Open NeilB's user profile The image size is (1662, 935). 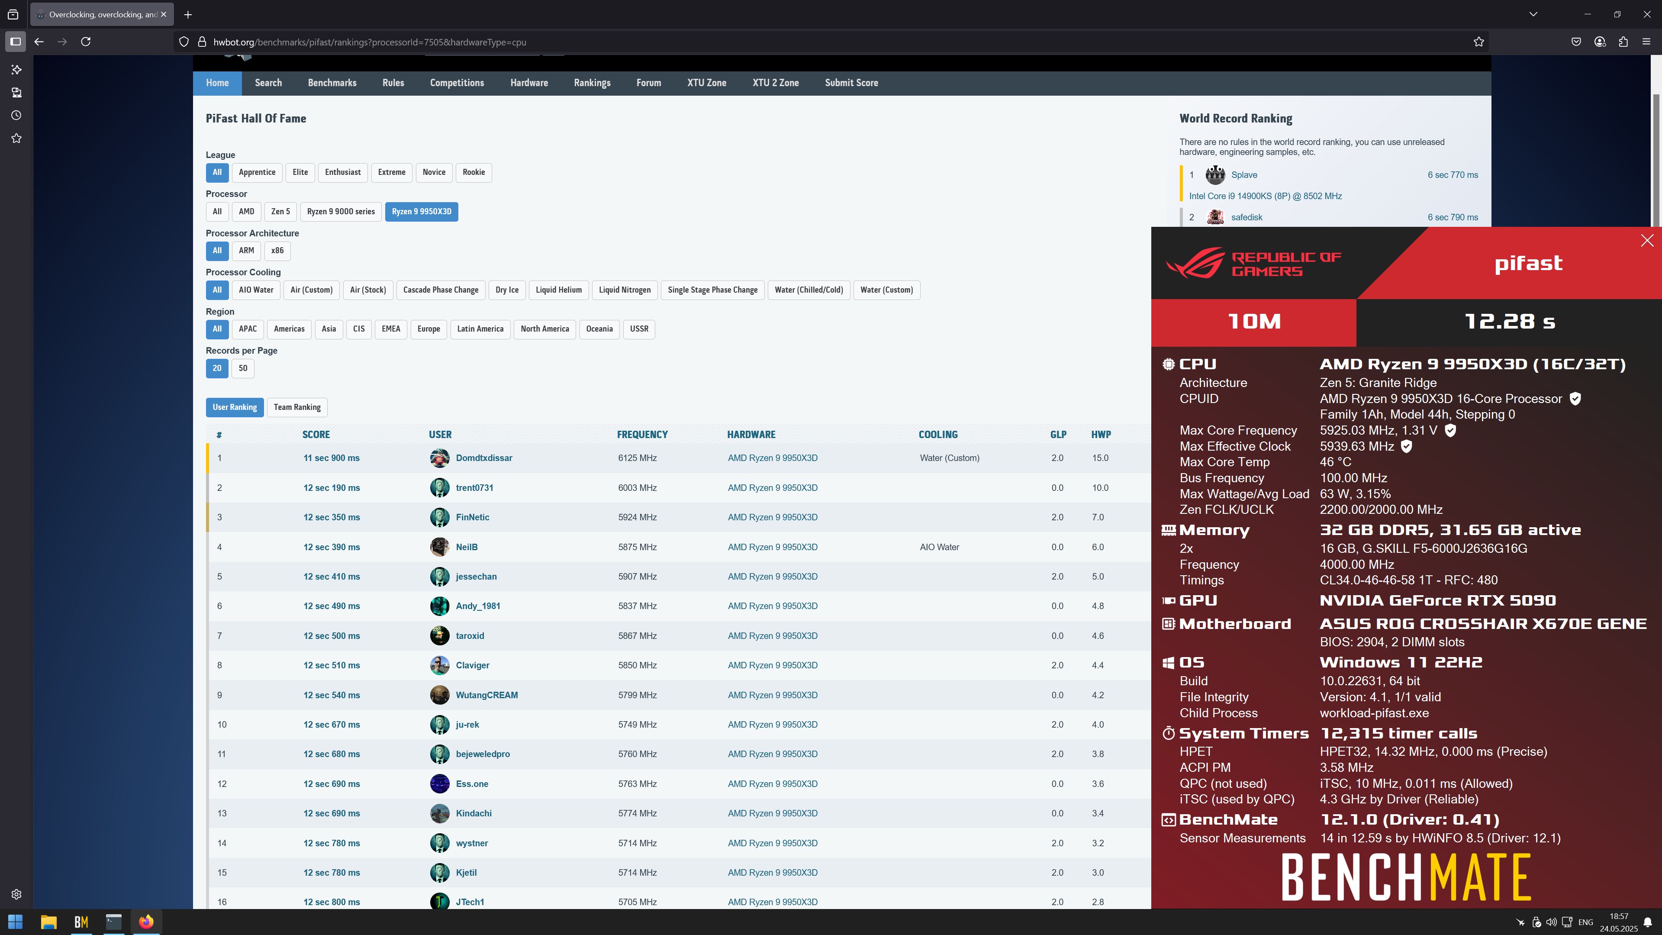tap(467, 547)
